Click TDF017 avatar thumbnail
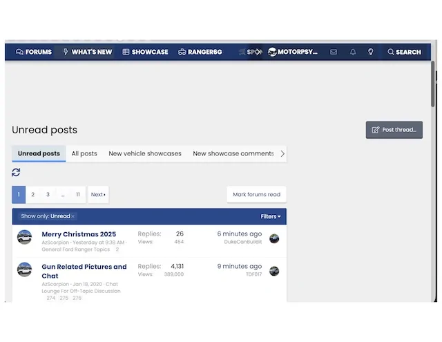442x342 pixels. pos(274,271)
